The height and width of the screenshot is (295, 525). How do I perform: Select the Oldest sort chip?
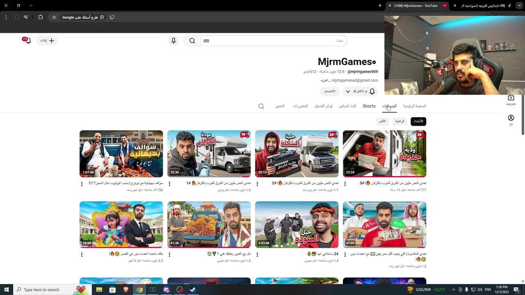tap(382, 121)
